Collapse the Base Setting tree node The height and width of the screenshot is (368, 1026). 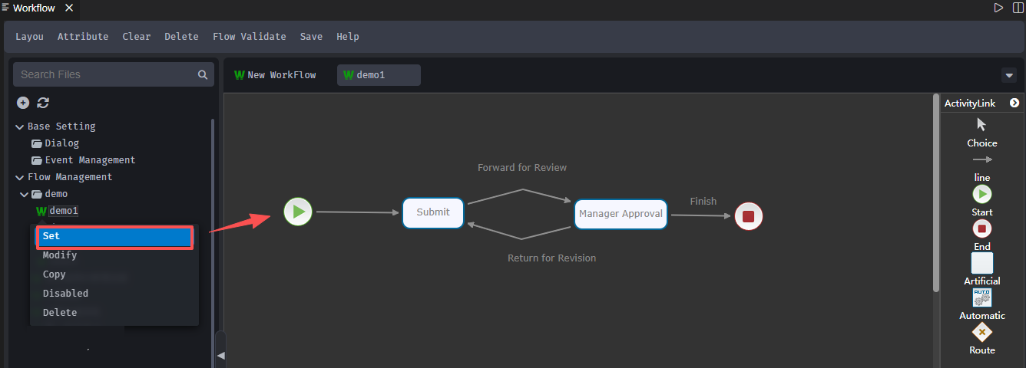click(19, 127)
